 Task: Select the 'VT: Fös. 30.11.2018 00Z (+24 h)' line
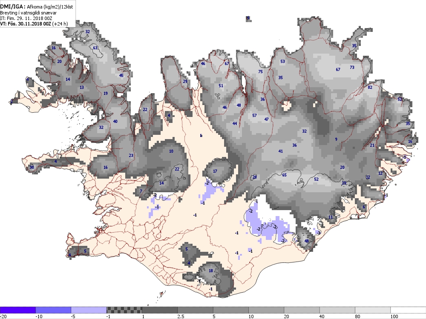(x=34, y=24)
